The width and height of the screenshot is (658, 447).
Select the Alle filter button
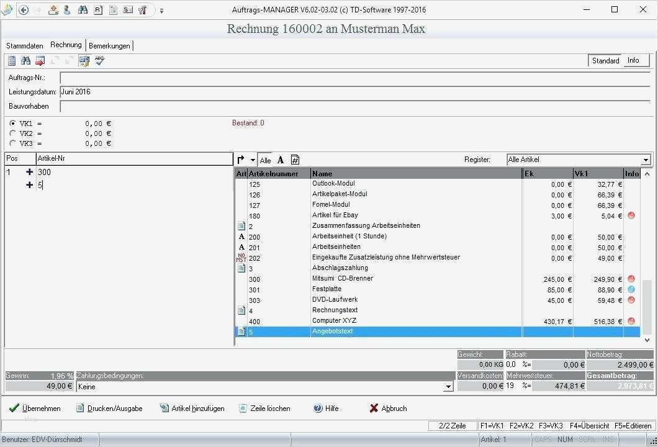tap(265, 160)
